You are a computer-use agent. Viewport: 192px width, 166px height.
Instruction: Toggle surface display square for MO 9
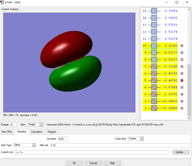[182, 53]
